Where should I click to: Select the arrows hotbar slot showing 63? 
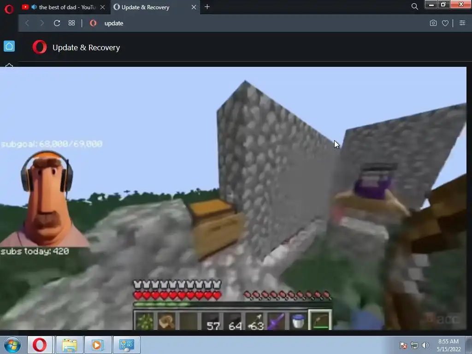pyautogui.click(x=255, y=321)
